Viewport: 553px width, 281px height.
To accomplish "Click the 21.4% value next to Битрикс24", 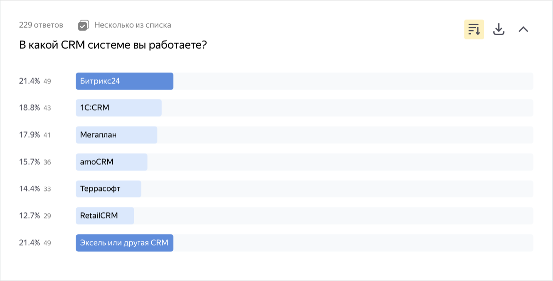I will [29, 81].
